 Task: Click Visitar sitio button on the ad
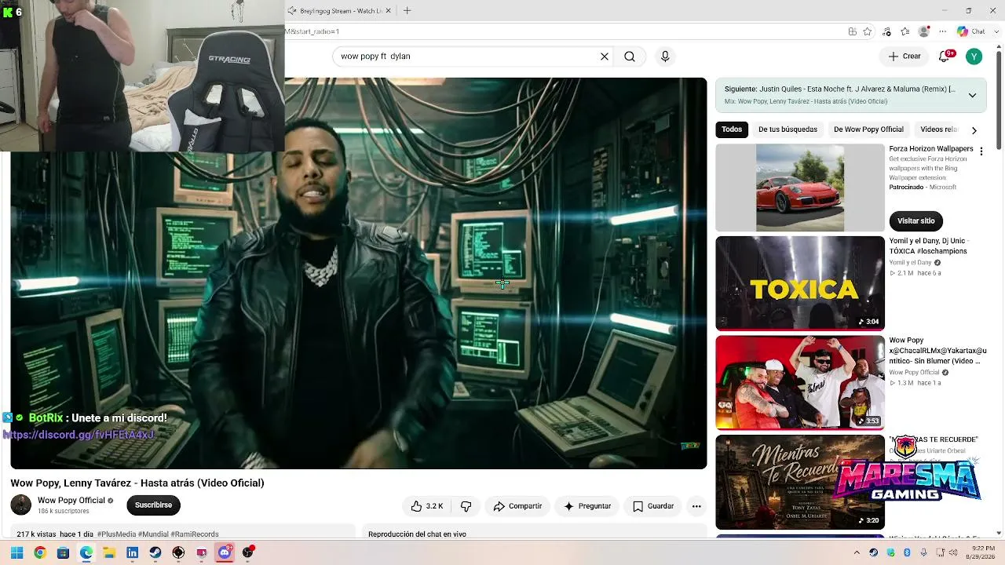point(916,221)
